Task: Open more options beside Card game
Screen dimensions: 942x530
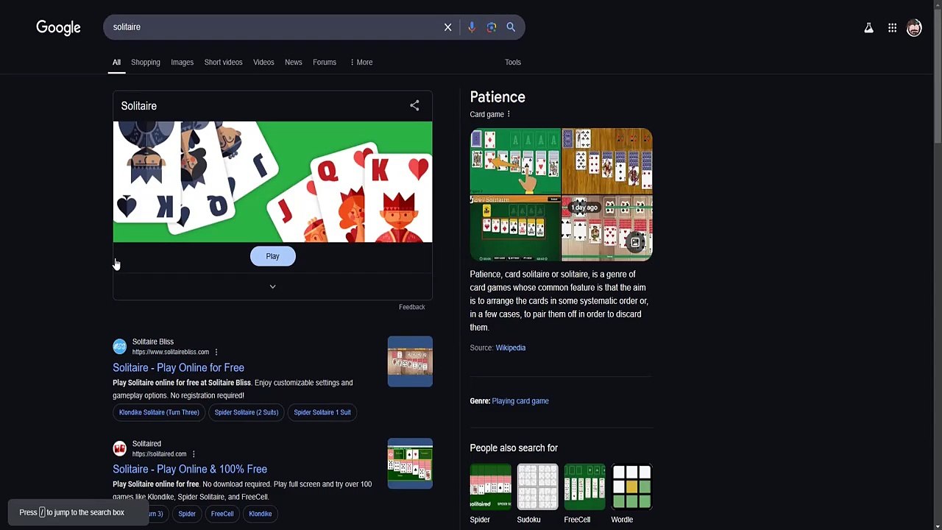Action: point(509,114)
